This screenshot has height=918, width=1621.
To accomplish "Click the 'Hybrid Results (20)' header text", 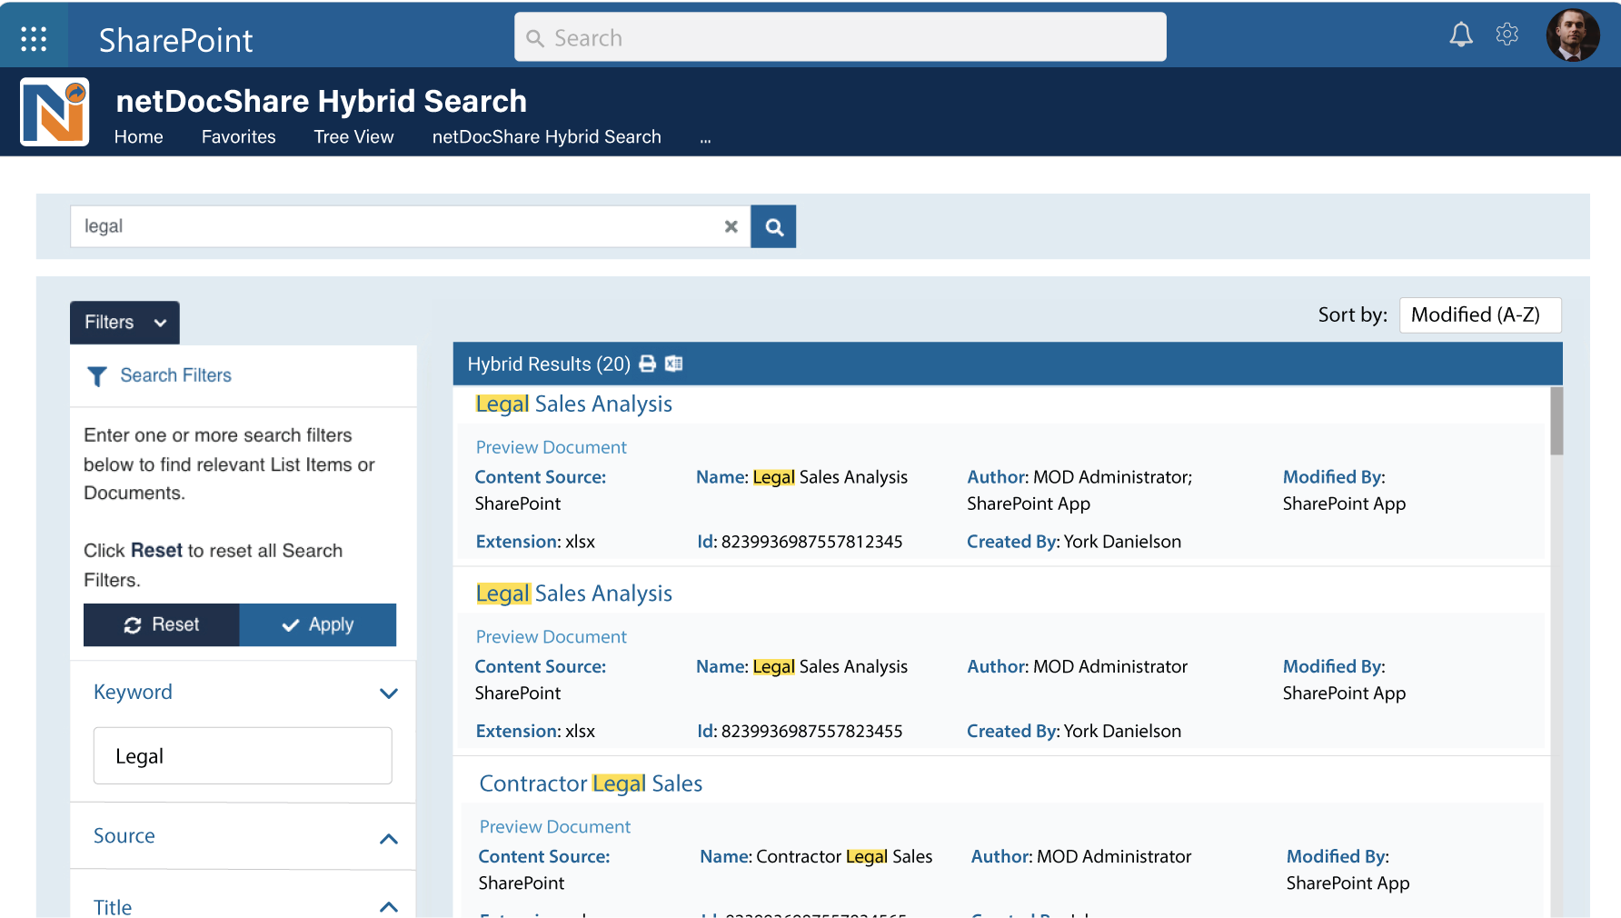I will (x=549, y=364).
